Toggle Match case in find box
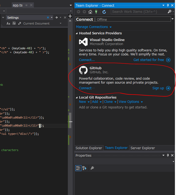176x195 pixels. (8, 23)
